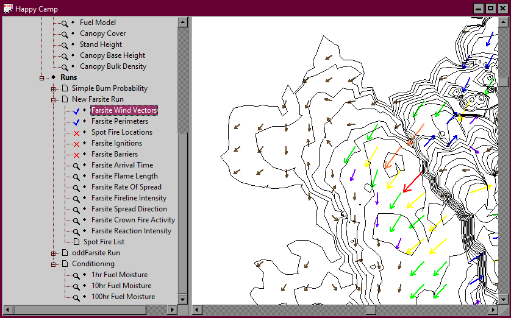
Task: Click the magnifier icon beside Canopy Bulk Density
Action: click(x=65, y=68)
